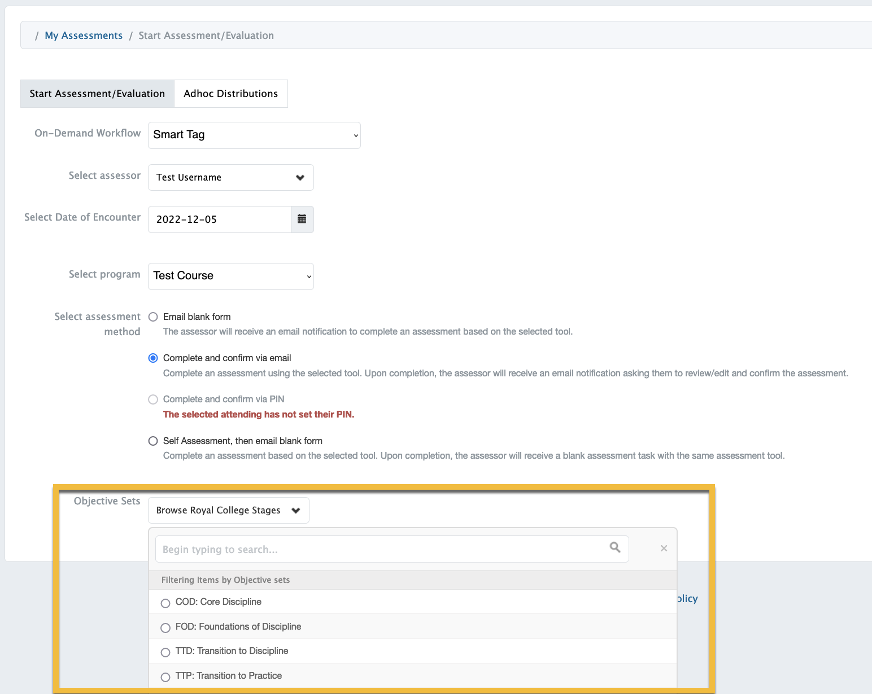The image size is (872, 694).
Task: Open the Start Assessment/Evaluation tab
Action: (97, 94)
